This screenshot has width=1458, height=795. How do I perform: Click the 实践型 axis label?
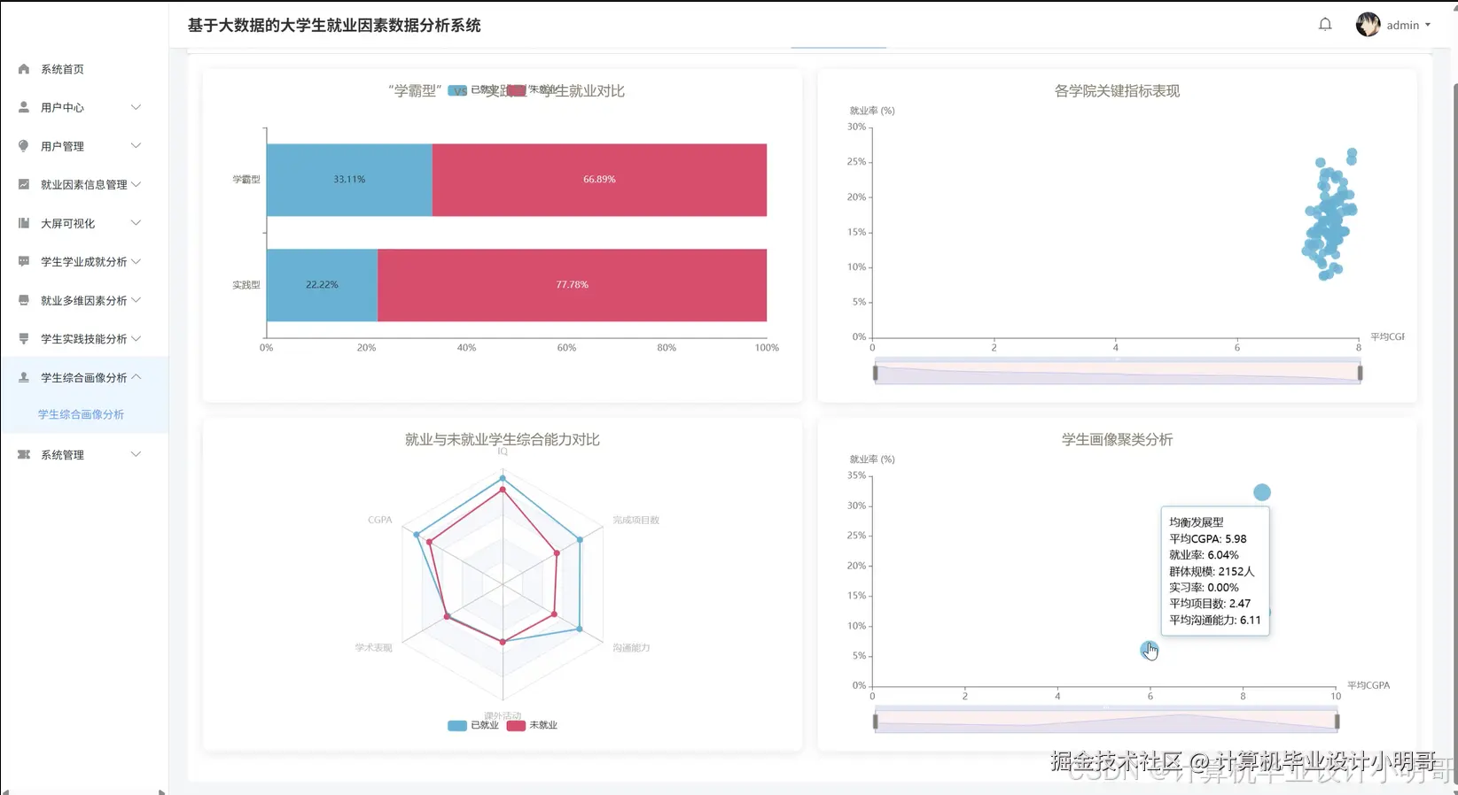(x=246, y=285)
